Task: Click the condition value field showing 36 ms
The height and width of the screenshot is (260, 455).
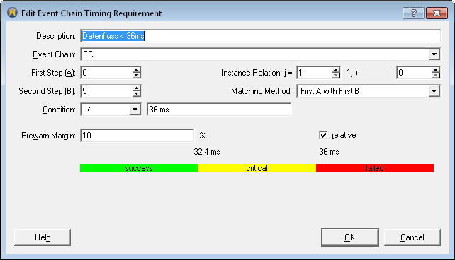Action: click(219, 110)
